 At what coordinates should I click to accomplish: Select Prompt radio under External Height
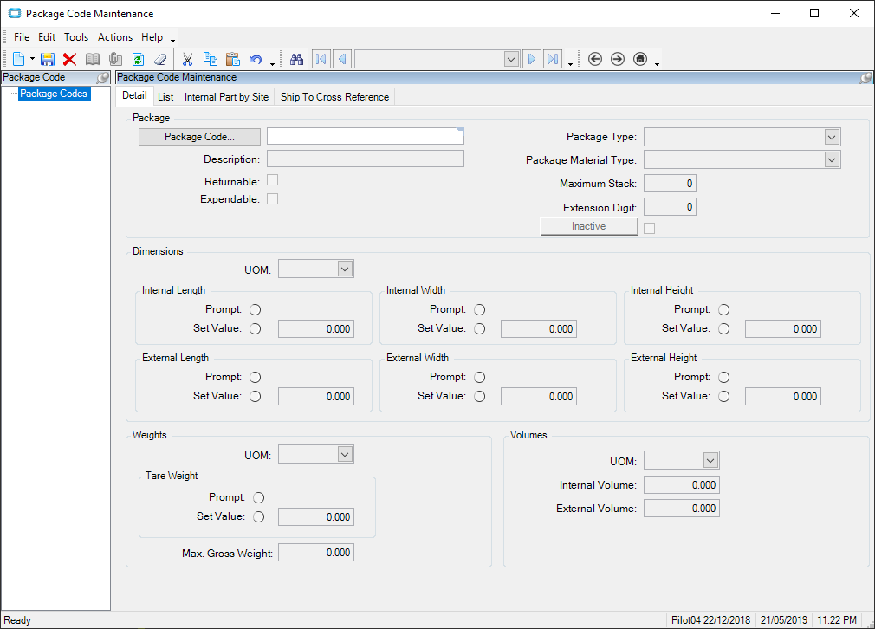pos(723,377)
